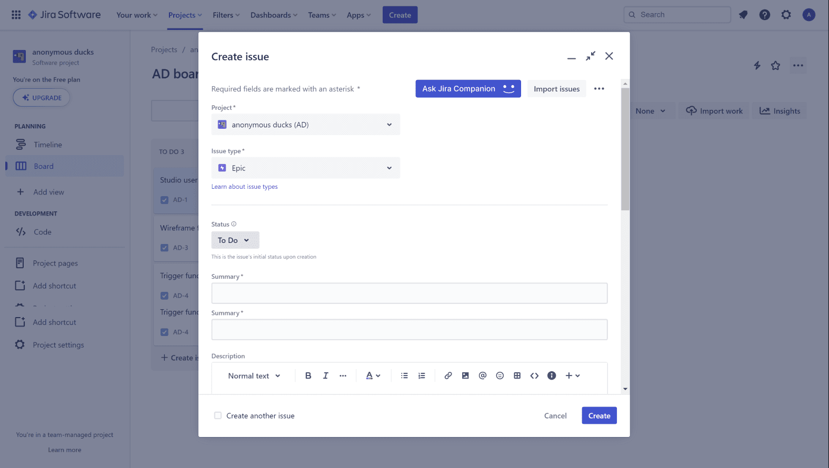
Task: Open the Learn more link in the sidebar
Action: click(x=65, y=450)
